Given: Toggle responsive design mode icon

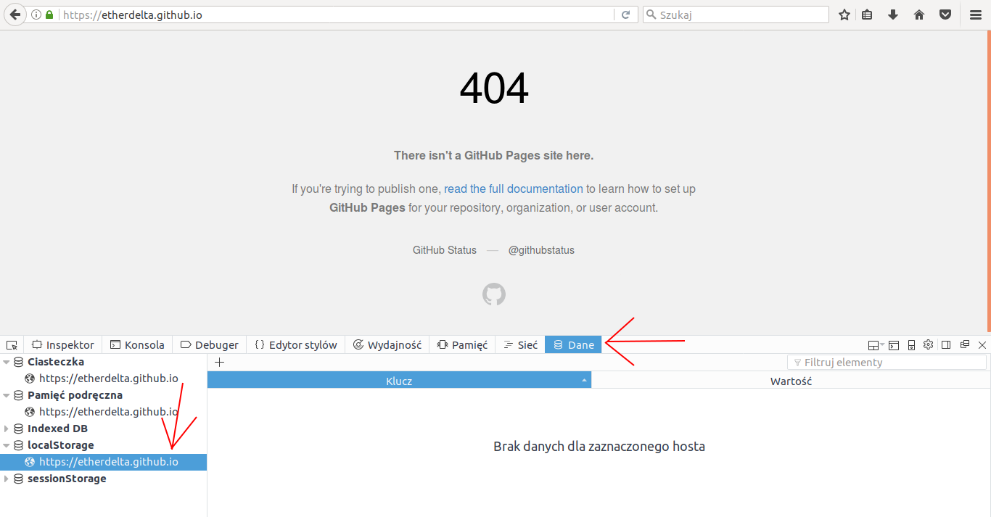Looking at the screenshot, I should tap(912, 345).
